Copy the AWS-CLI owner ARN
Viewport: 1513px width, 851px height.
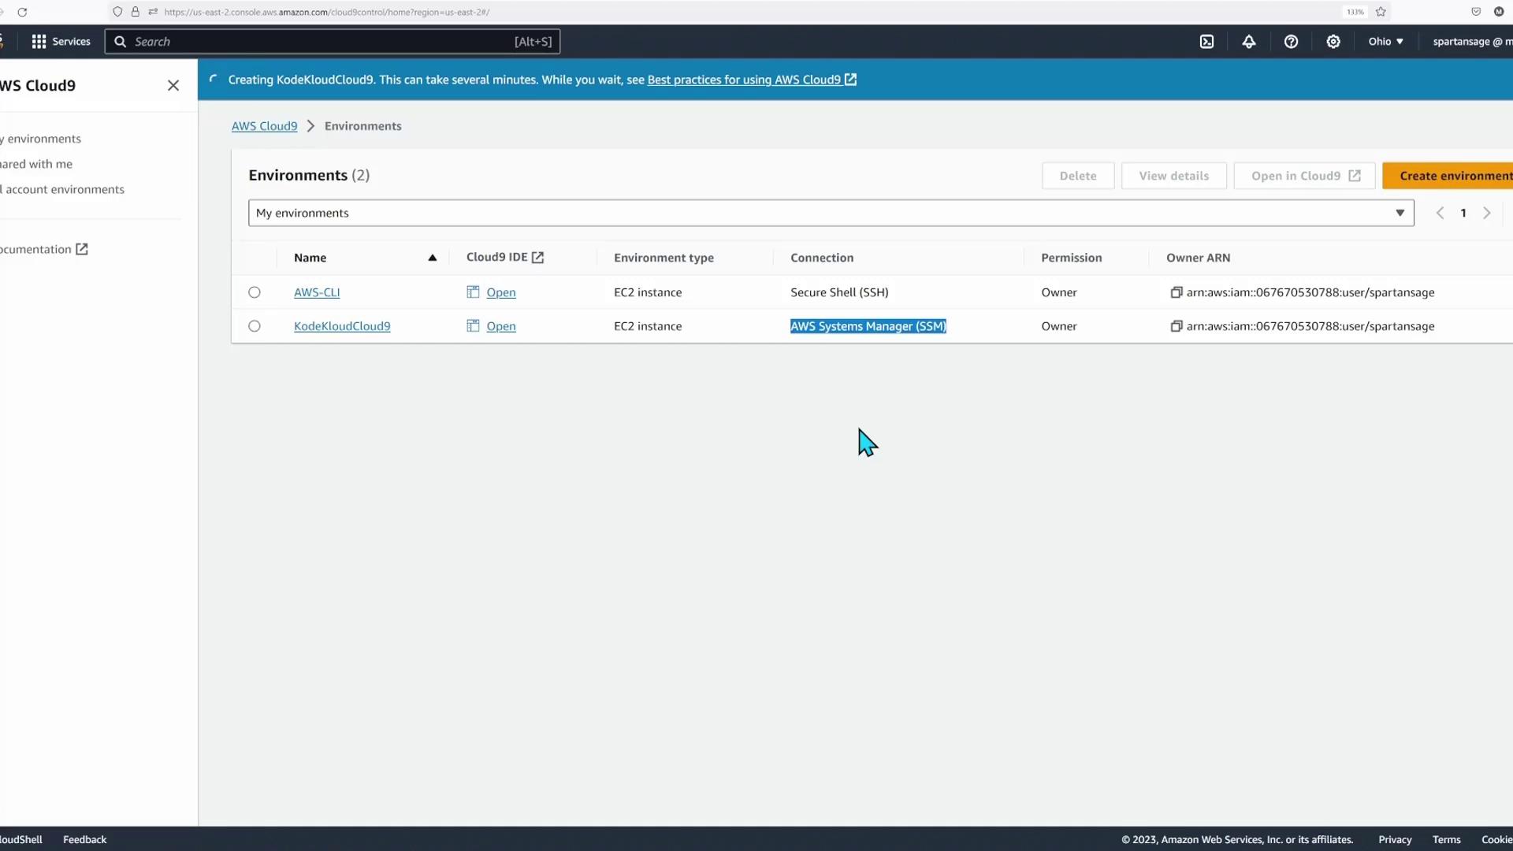1176,292
